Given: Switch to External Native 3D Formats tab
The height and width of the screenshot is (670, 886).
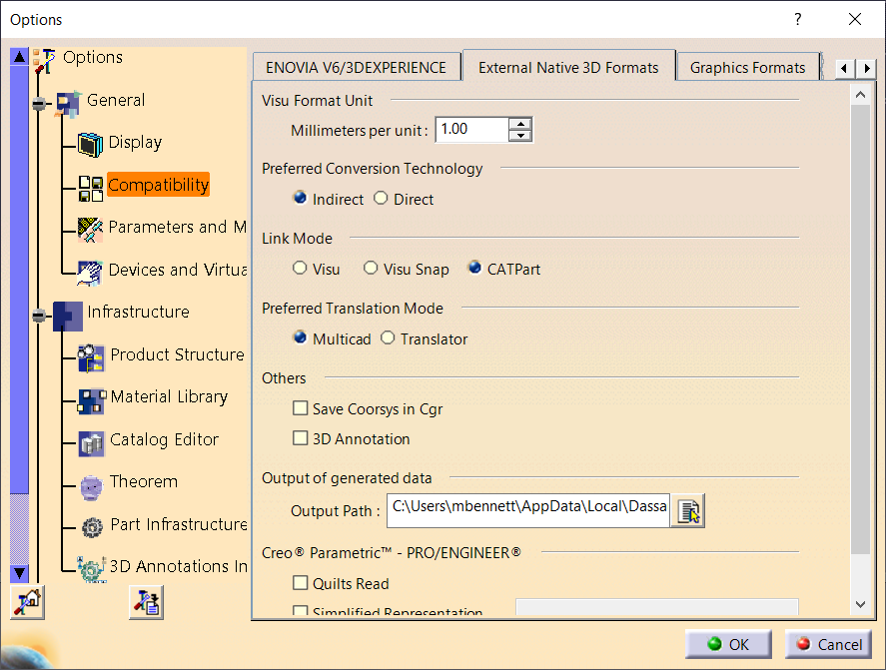Looking at the screenshot, I should coord(568,67).
